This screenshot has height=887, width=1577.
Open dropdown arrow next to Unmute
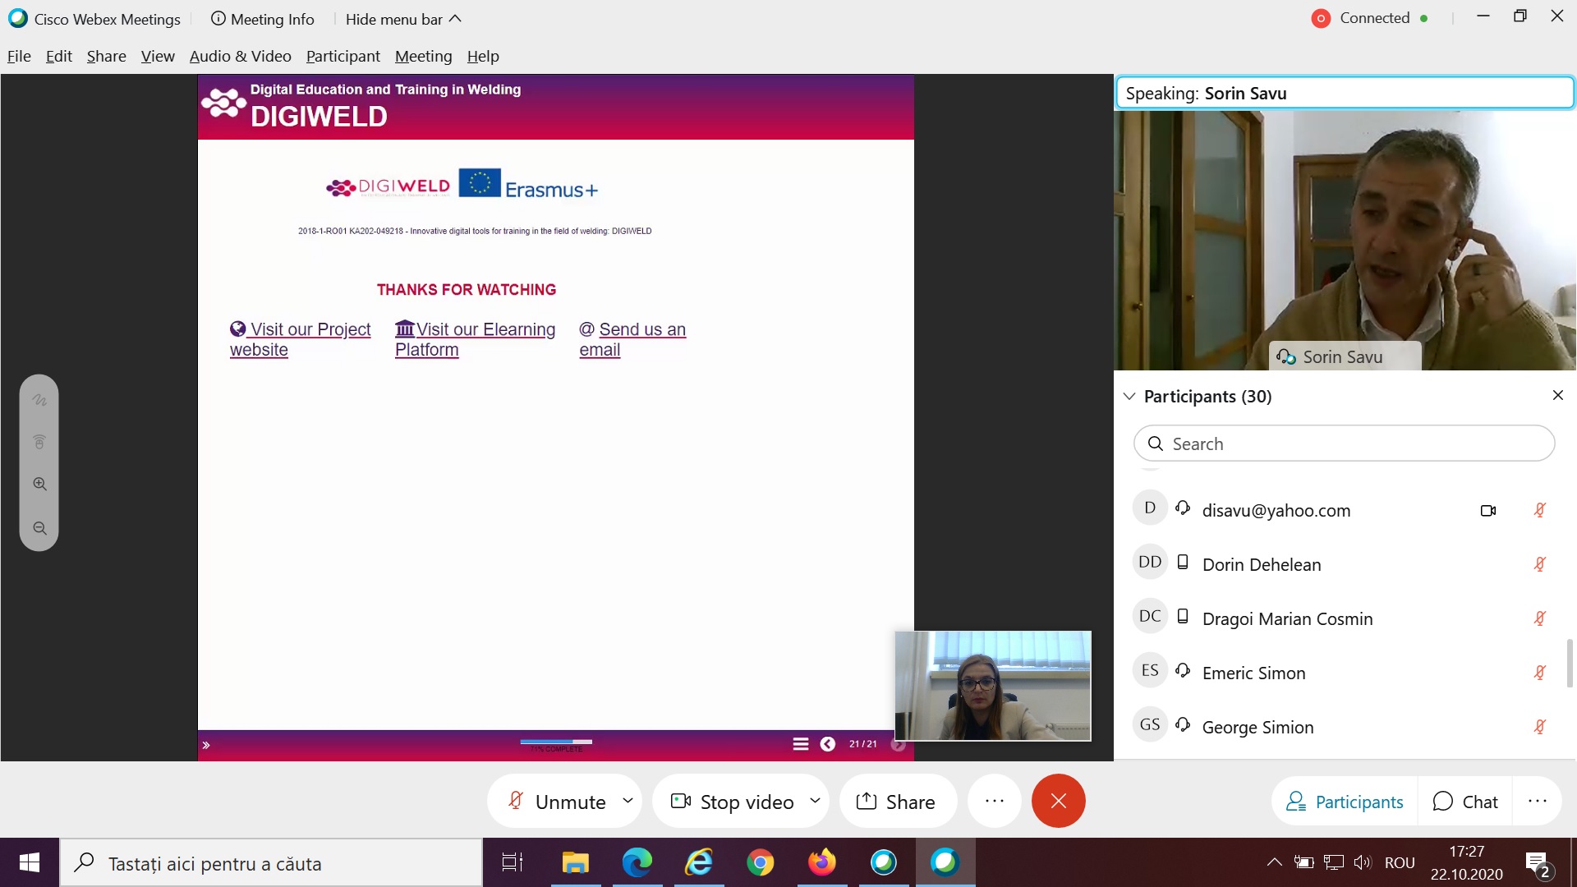tap(628, 801)
